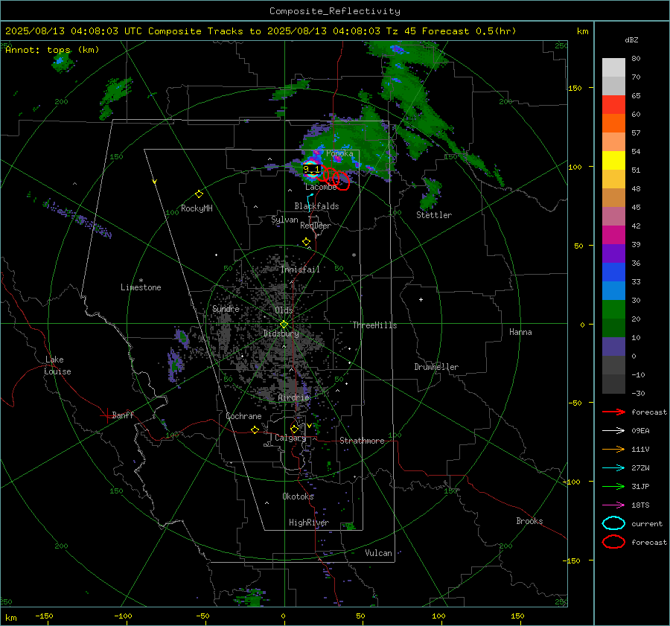This screenshot has height=626, width=670.
Task: Click the blue swatch between 33 and 36 dBZ
Action: [613, 272]
